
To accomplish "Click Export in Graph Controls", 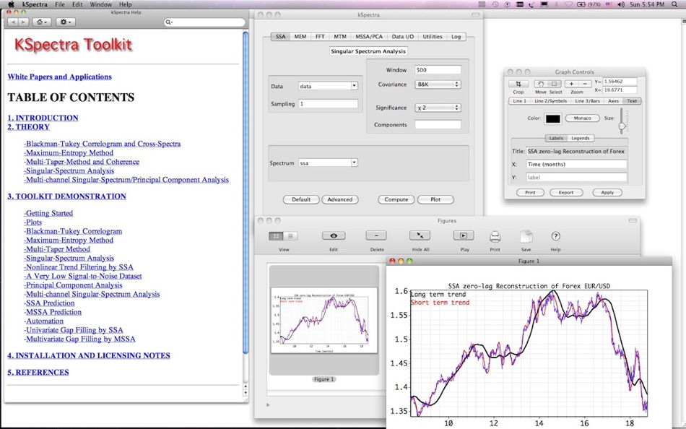I will pyautogui.click(x=566, y=193).
